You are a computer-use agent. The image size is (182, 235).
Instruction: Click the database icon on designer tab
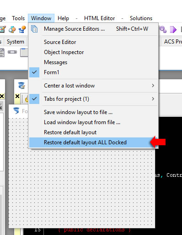(21, 86)
